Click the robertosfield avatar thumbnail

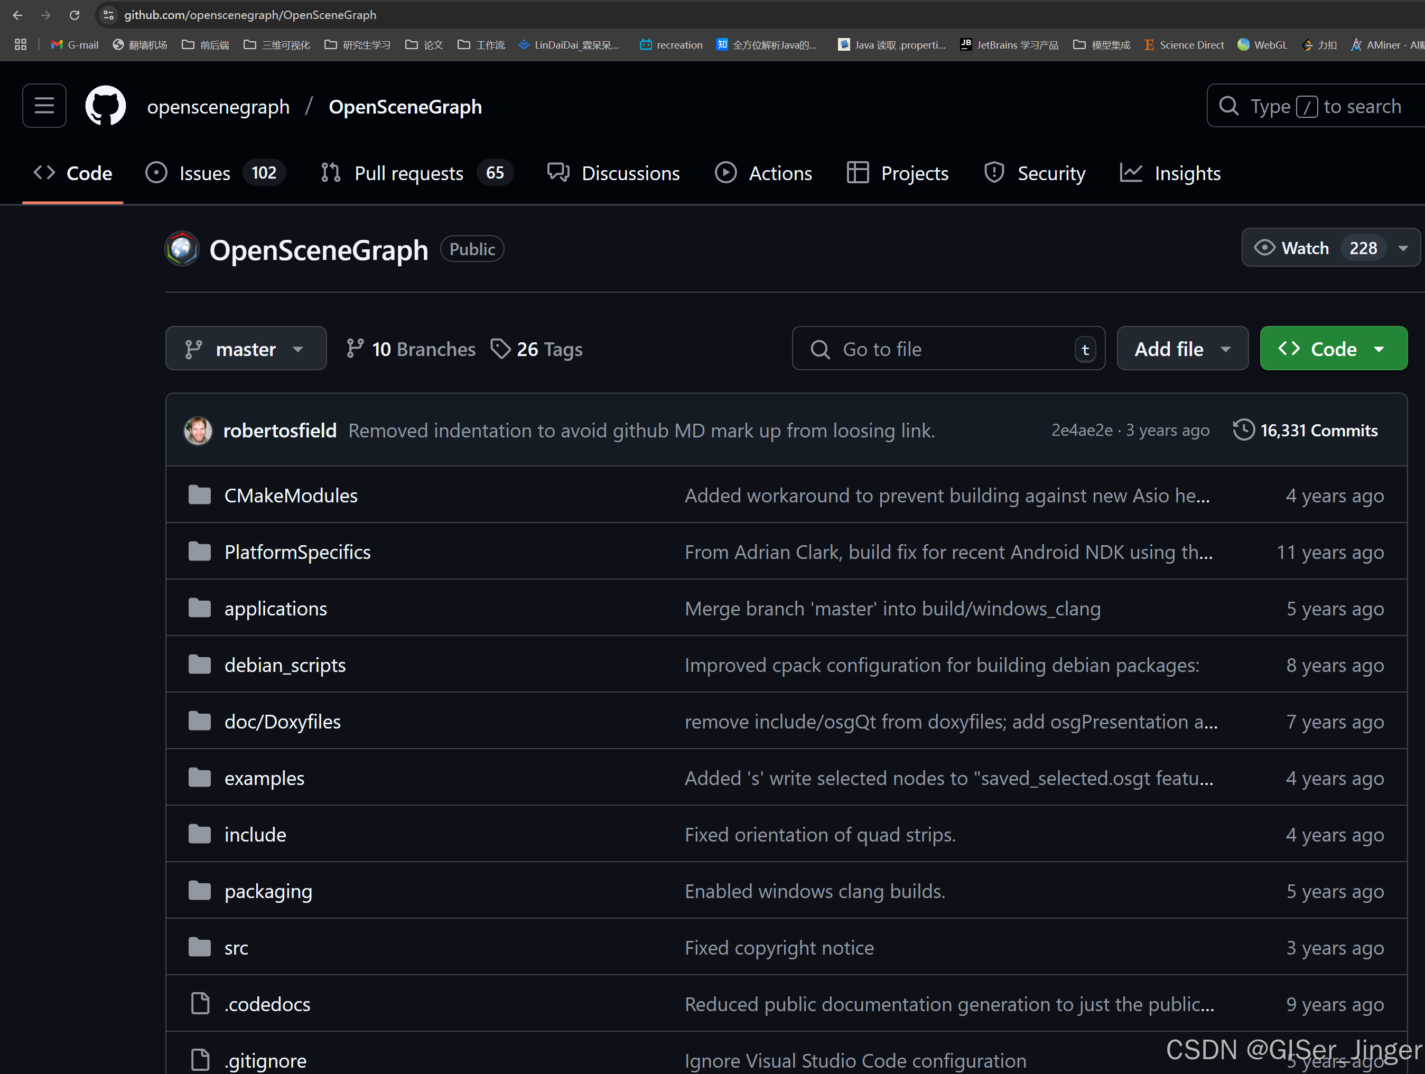pyautogui.click(x=198, y=431)
